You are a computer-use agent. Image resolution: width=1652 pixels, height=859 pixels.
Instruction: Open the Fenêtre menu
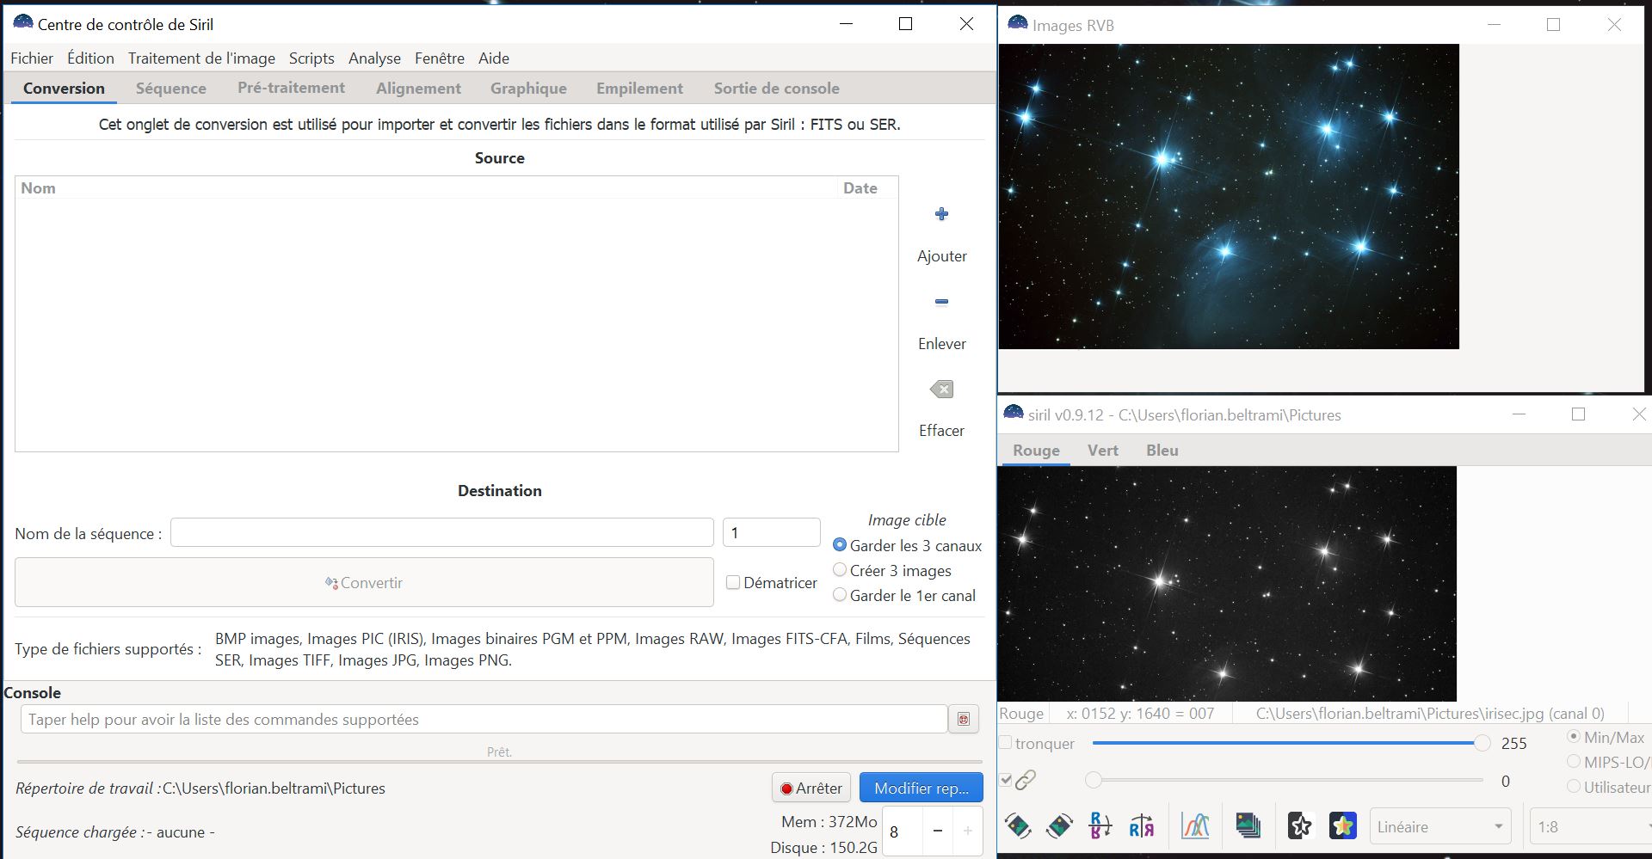click(440, 58)
